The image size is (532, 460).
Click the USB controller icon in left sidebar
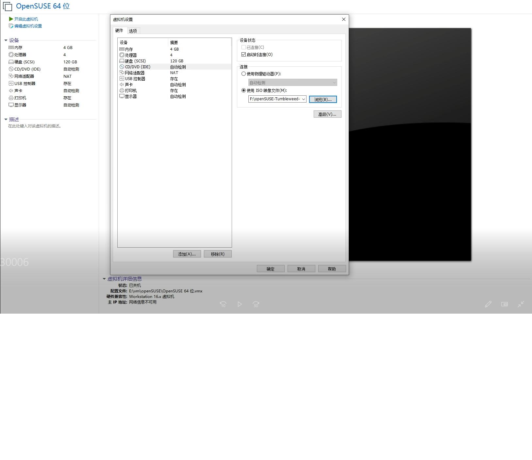click(x=11, y=83)
